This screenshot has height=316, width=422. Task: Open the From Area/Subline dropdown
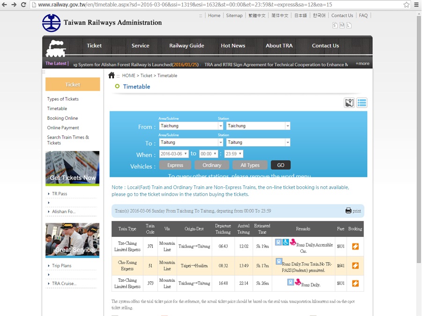click(x=191, y=125)
